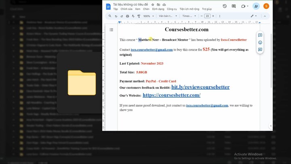Run spelling and grammar check
Image resolution: width=291 pixels, height=164 pixels.
pyautogui.click(x=133, y=16)
